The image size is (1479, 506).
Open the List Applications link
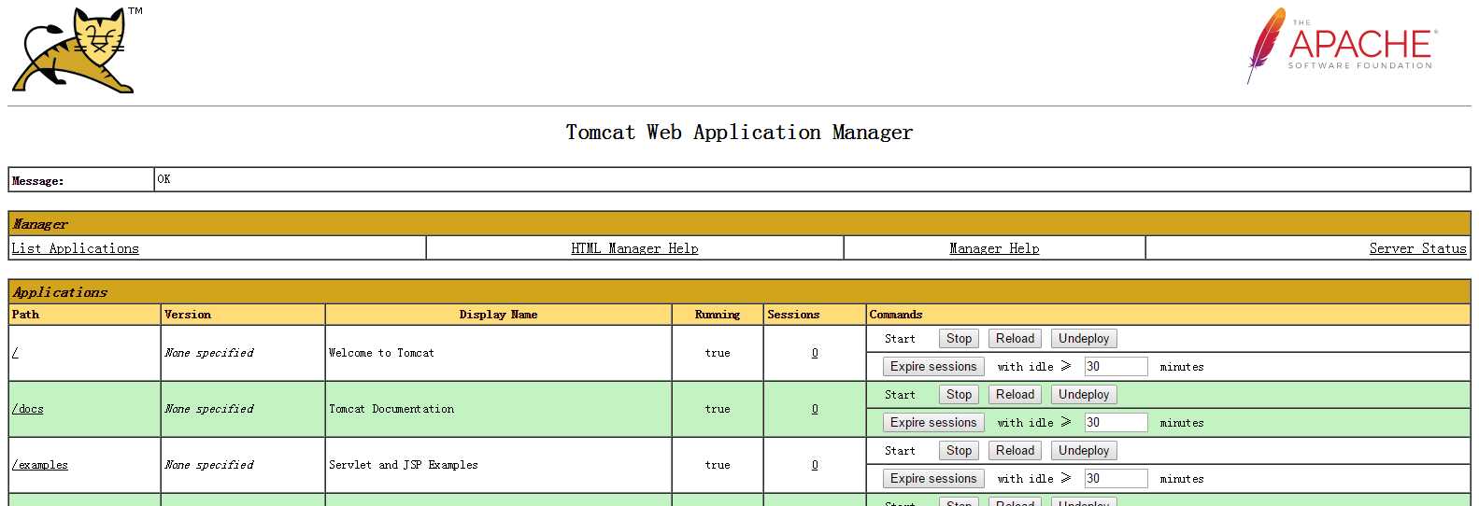pyautogui.click(x=75, y=248)
